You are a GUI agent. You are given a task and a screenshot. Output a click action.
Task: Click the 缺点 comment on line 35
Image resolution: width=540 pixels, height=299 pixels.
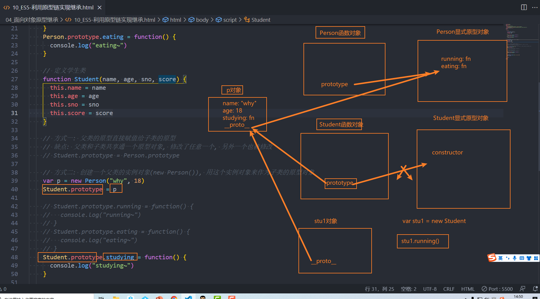pos(157,147)
